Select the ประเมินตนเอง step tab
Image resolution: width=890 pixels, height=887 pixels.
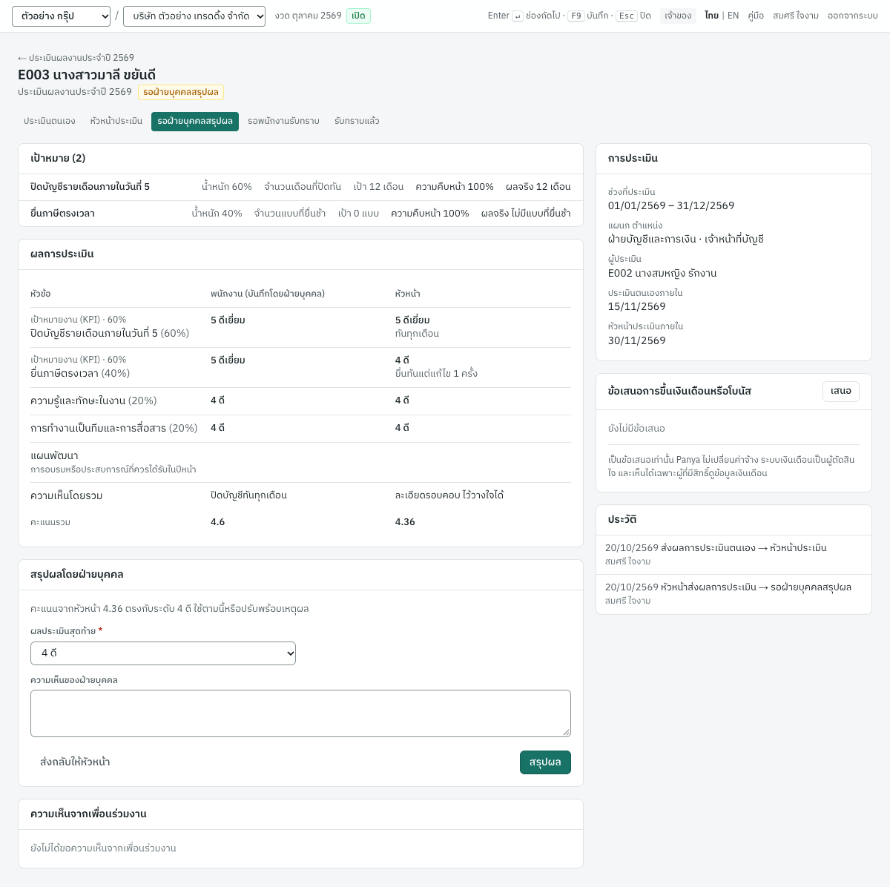[x=50, y=122]
